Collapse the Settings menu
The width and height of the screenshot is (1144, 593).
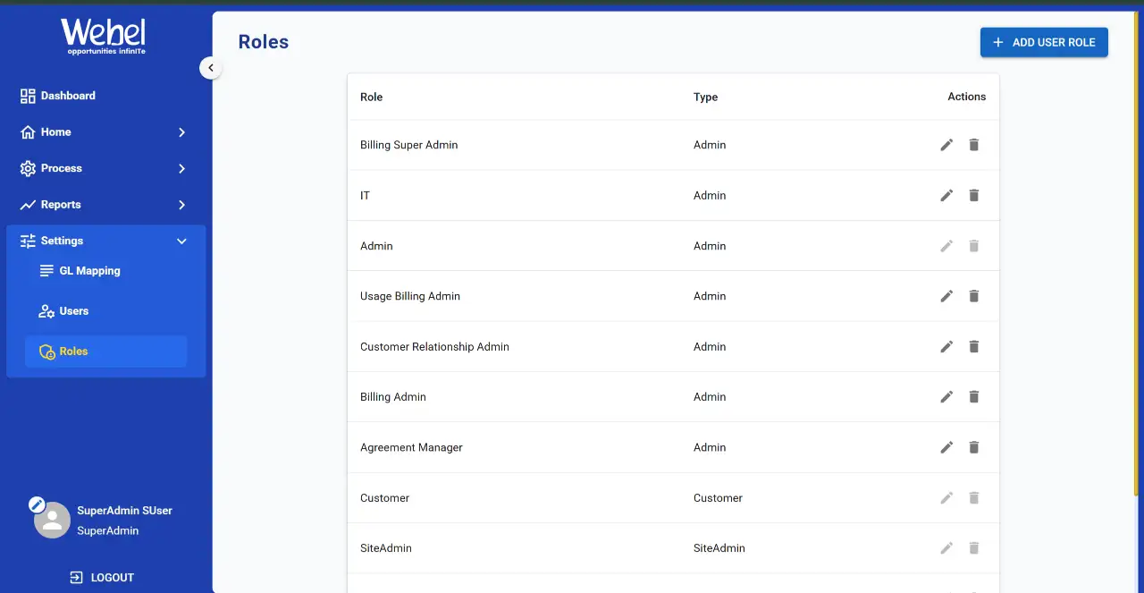(x=181, y=241)
